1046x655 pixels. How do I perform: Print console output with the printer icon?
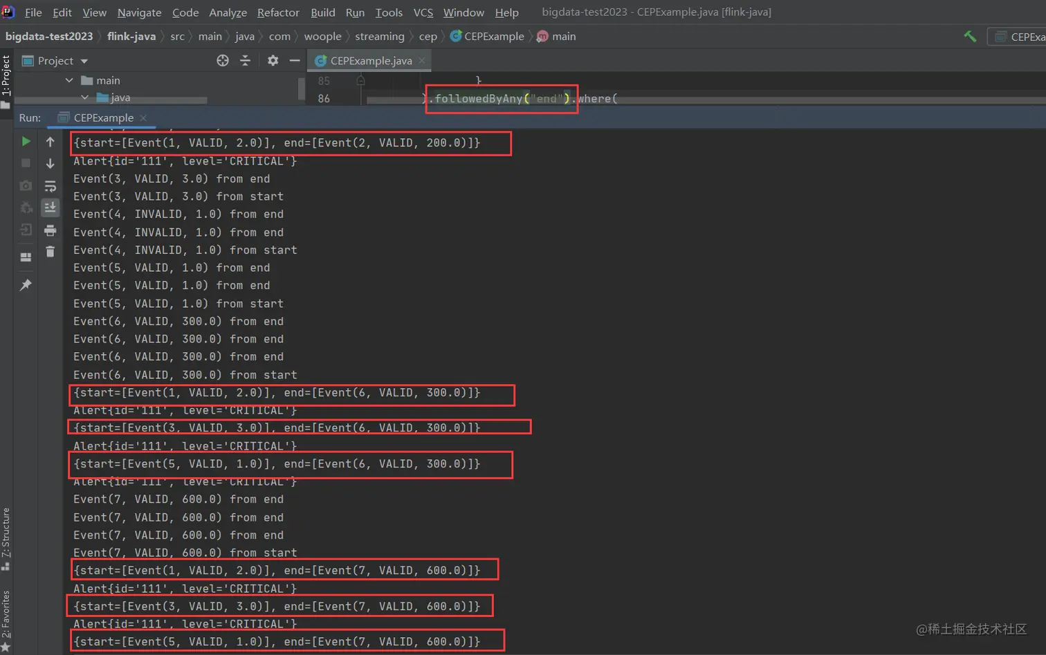pos(50,230)
